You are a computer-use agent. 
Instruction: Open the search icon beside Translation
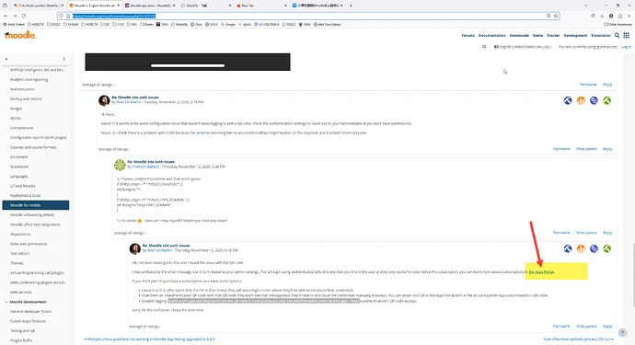(x=618, y=35)
